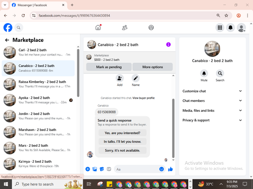Open the Mars 2 bed 2 bath chat
This screenshot has width=253, height=189.
38,148
